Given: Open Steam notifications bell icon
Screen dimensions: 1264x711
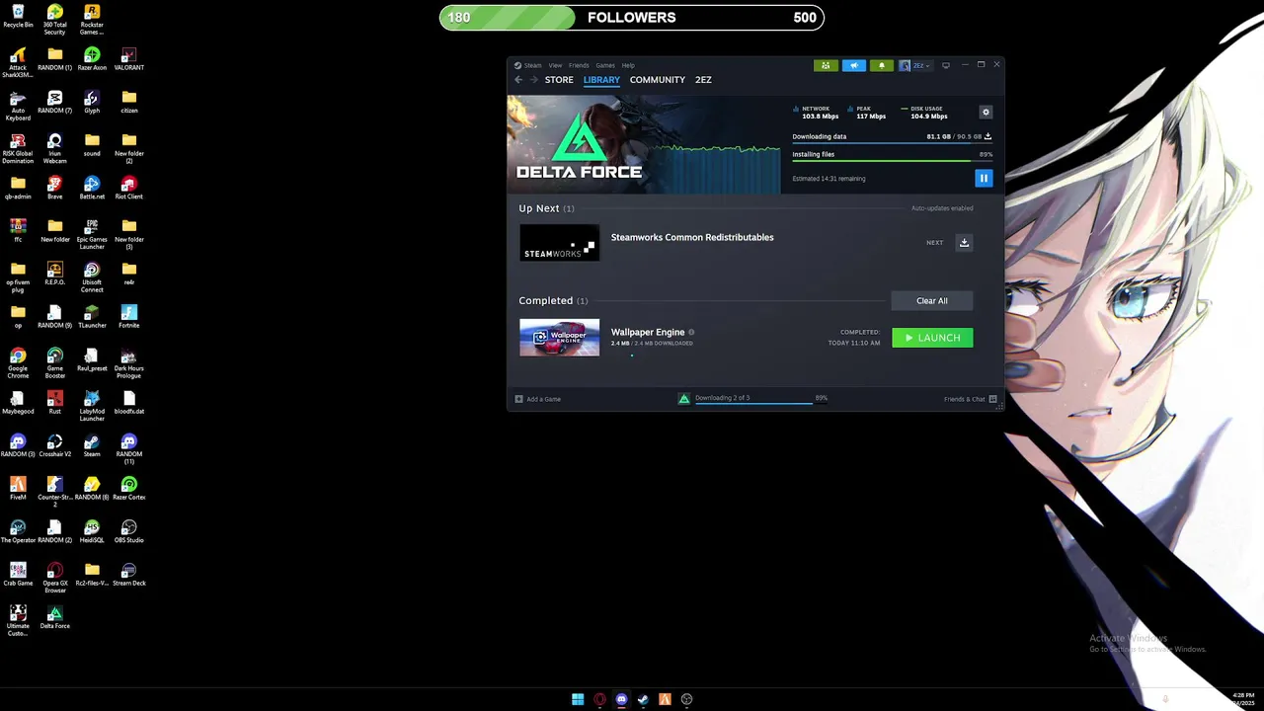Looking at the screenshot, I should coord(882,65).
